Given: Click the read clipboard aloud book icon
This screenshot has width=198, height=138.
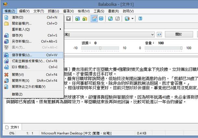Looking at the screenshot, I should click(x=78, y=19).
